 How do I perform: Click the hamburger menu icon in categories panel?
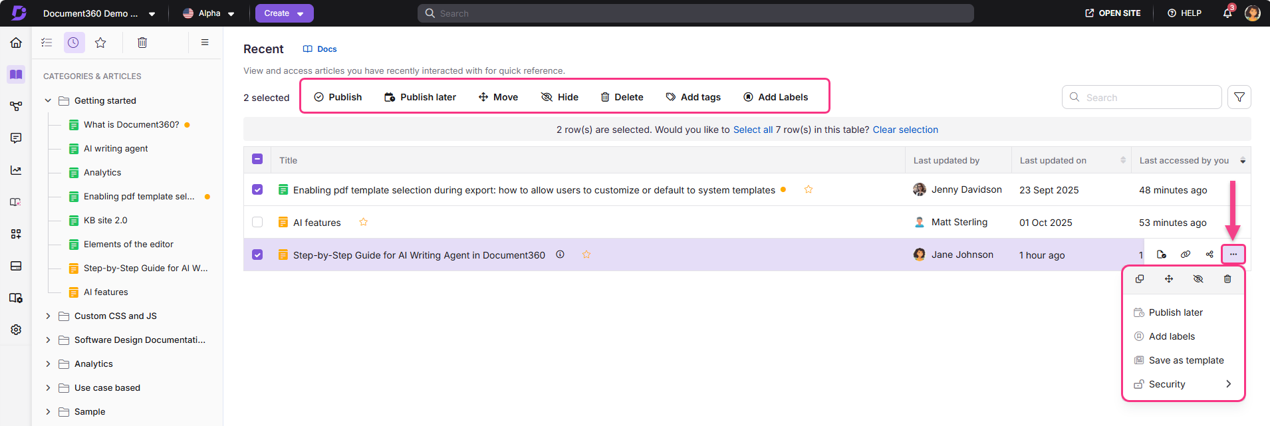pyautogui.click(x=205, y=43)
